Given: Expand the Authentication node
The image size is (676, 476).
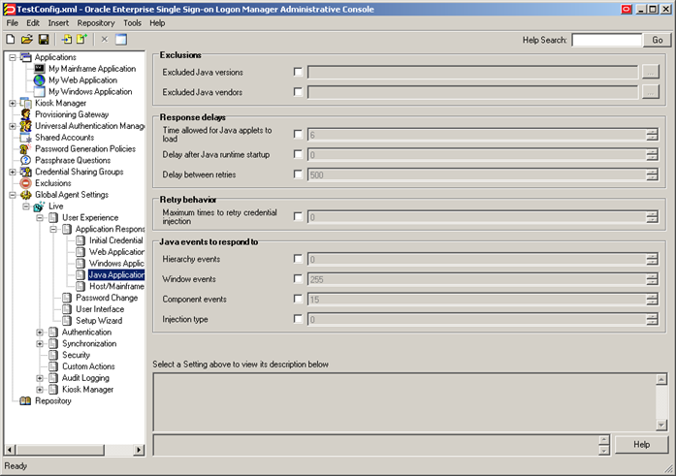Looking at the screenshot, I should (40, 333).
